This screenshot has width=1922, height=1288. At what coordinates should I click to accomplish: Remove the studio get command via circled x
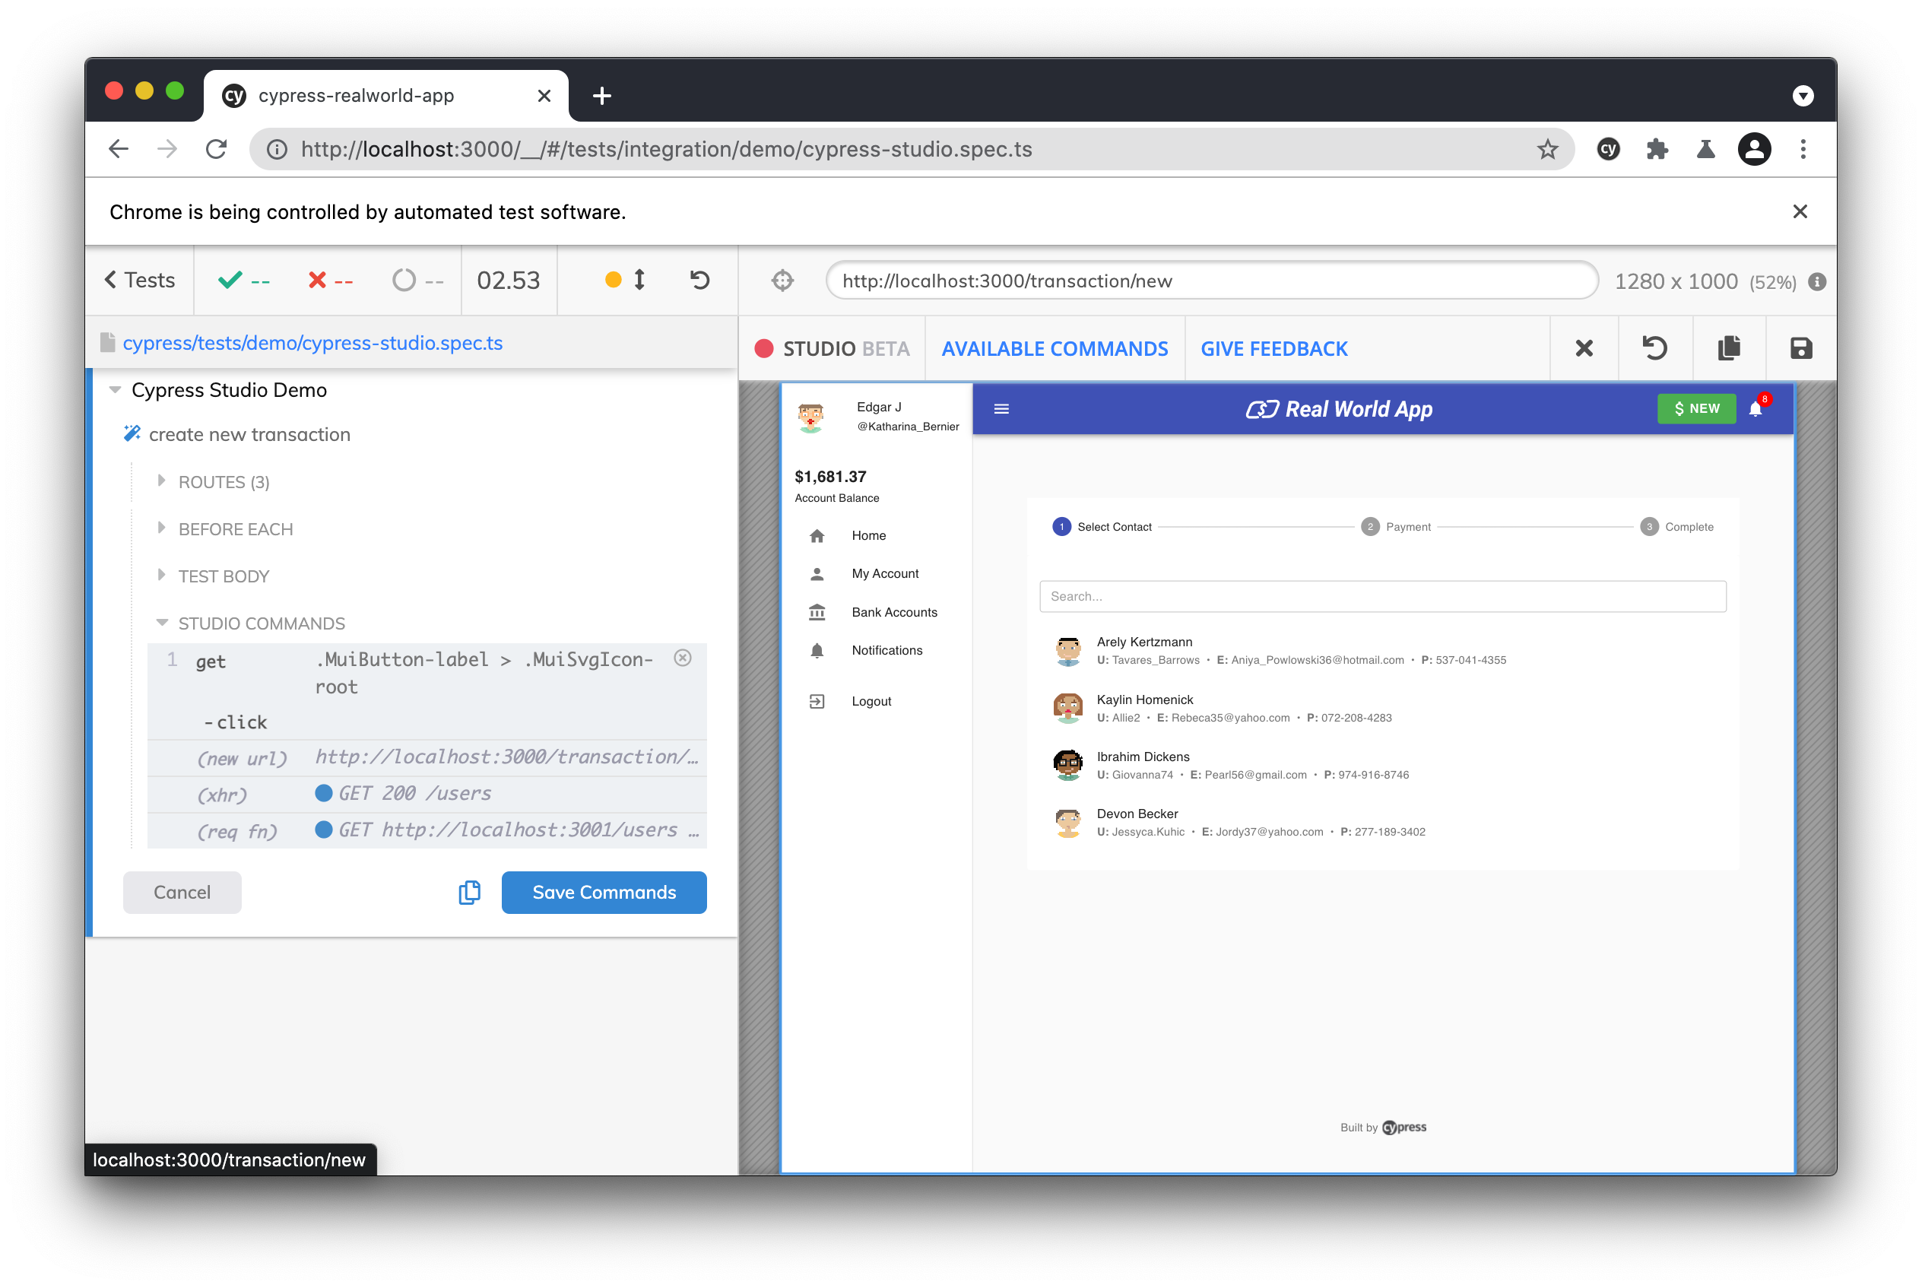[683, 658]
